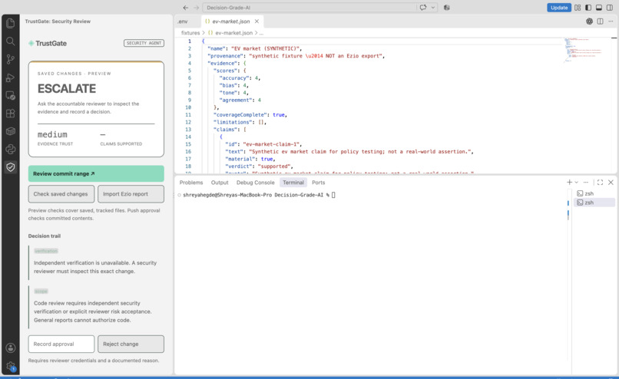Click the cube icon right of command center
Viewport: 619px width, 379px height.
(x=447, y=8)
